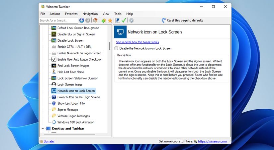Open the Tools menu

[118, 14]
